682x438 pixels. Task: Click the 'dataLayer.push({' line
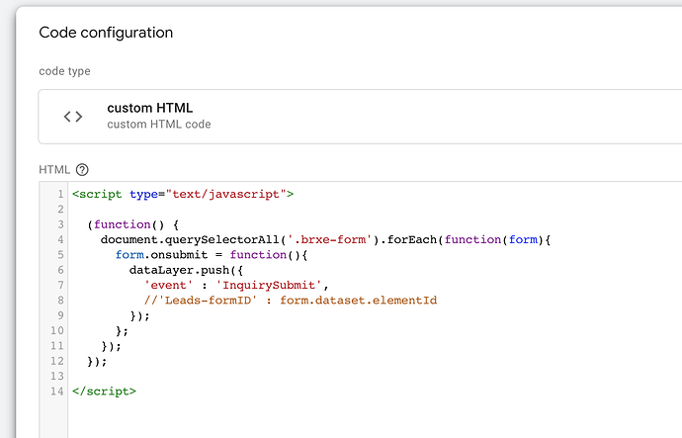tap(186, 270)
